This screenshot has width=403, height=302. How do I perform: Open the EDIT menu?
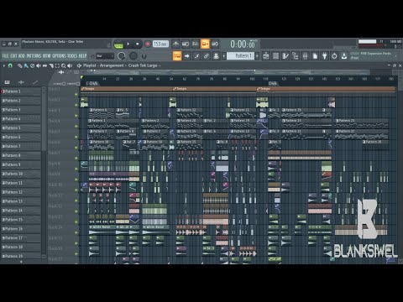pos(13,56)
